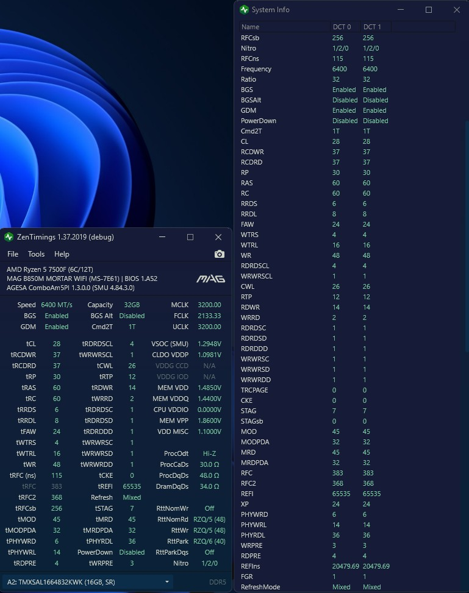Click the tCL value 28

[56, 344]
